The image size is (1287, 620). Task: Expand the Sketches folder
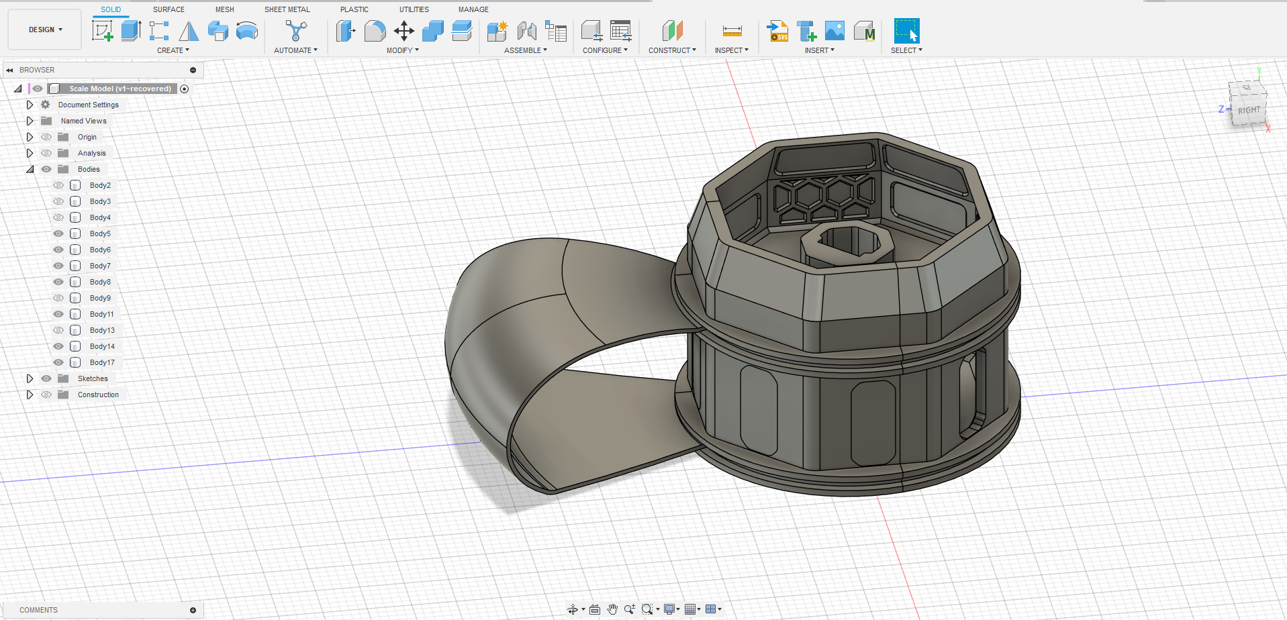point(30,378)
